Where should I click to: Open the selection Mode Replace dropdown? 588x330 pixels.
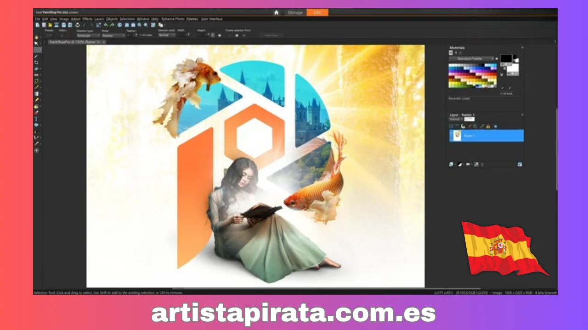(x=113, y=35)
